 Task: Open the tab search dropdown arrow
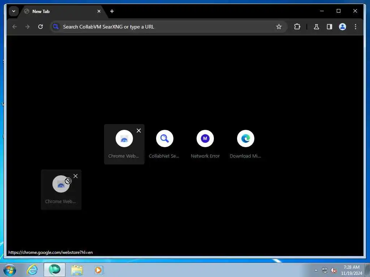(14, 11)
